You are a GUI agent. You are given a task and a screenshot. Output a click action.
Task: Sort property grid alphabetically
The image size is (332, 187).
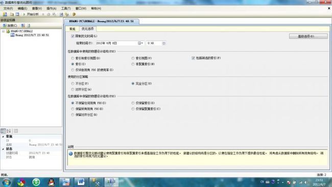[x=9, y=131]
